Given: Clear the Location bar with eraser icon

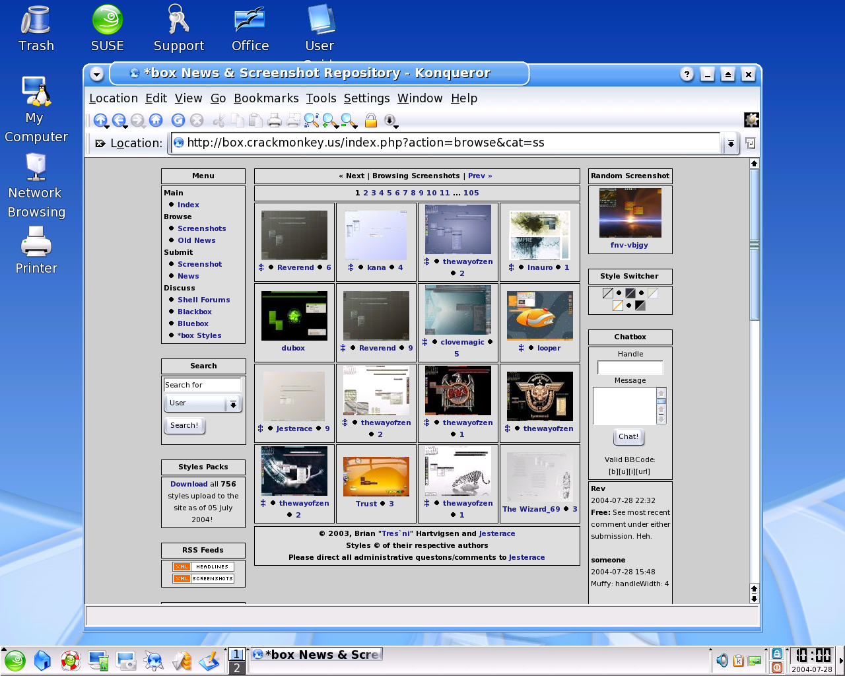Looking at the screenshot, I should click(x=100, y=143).
